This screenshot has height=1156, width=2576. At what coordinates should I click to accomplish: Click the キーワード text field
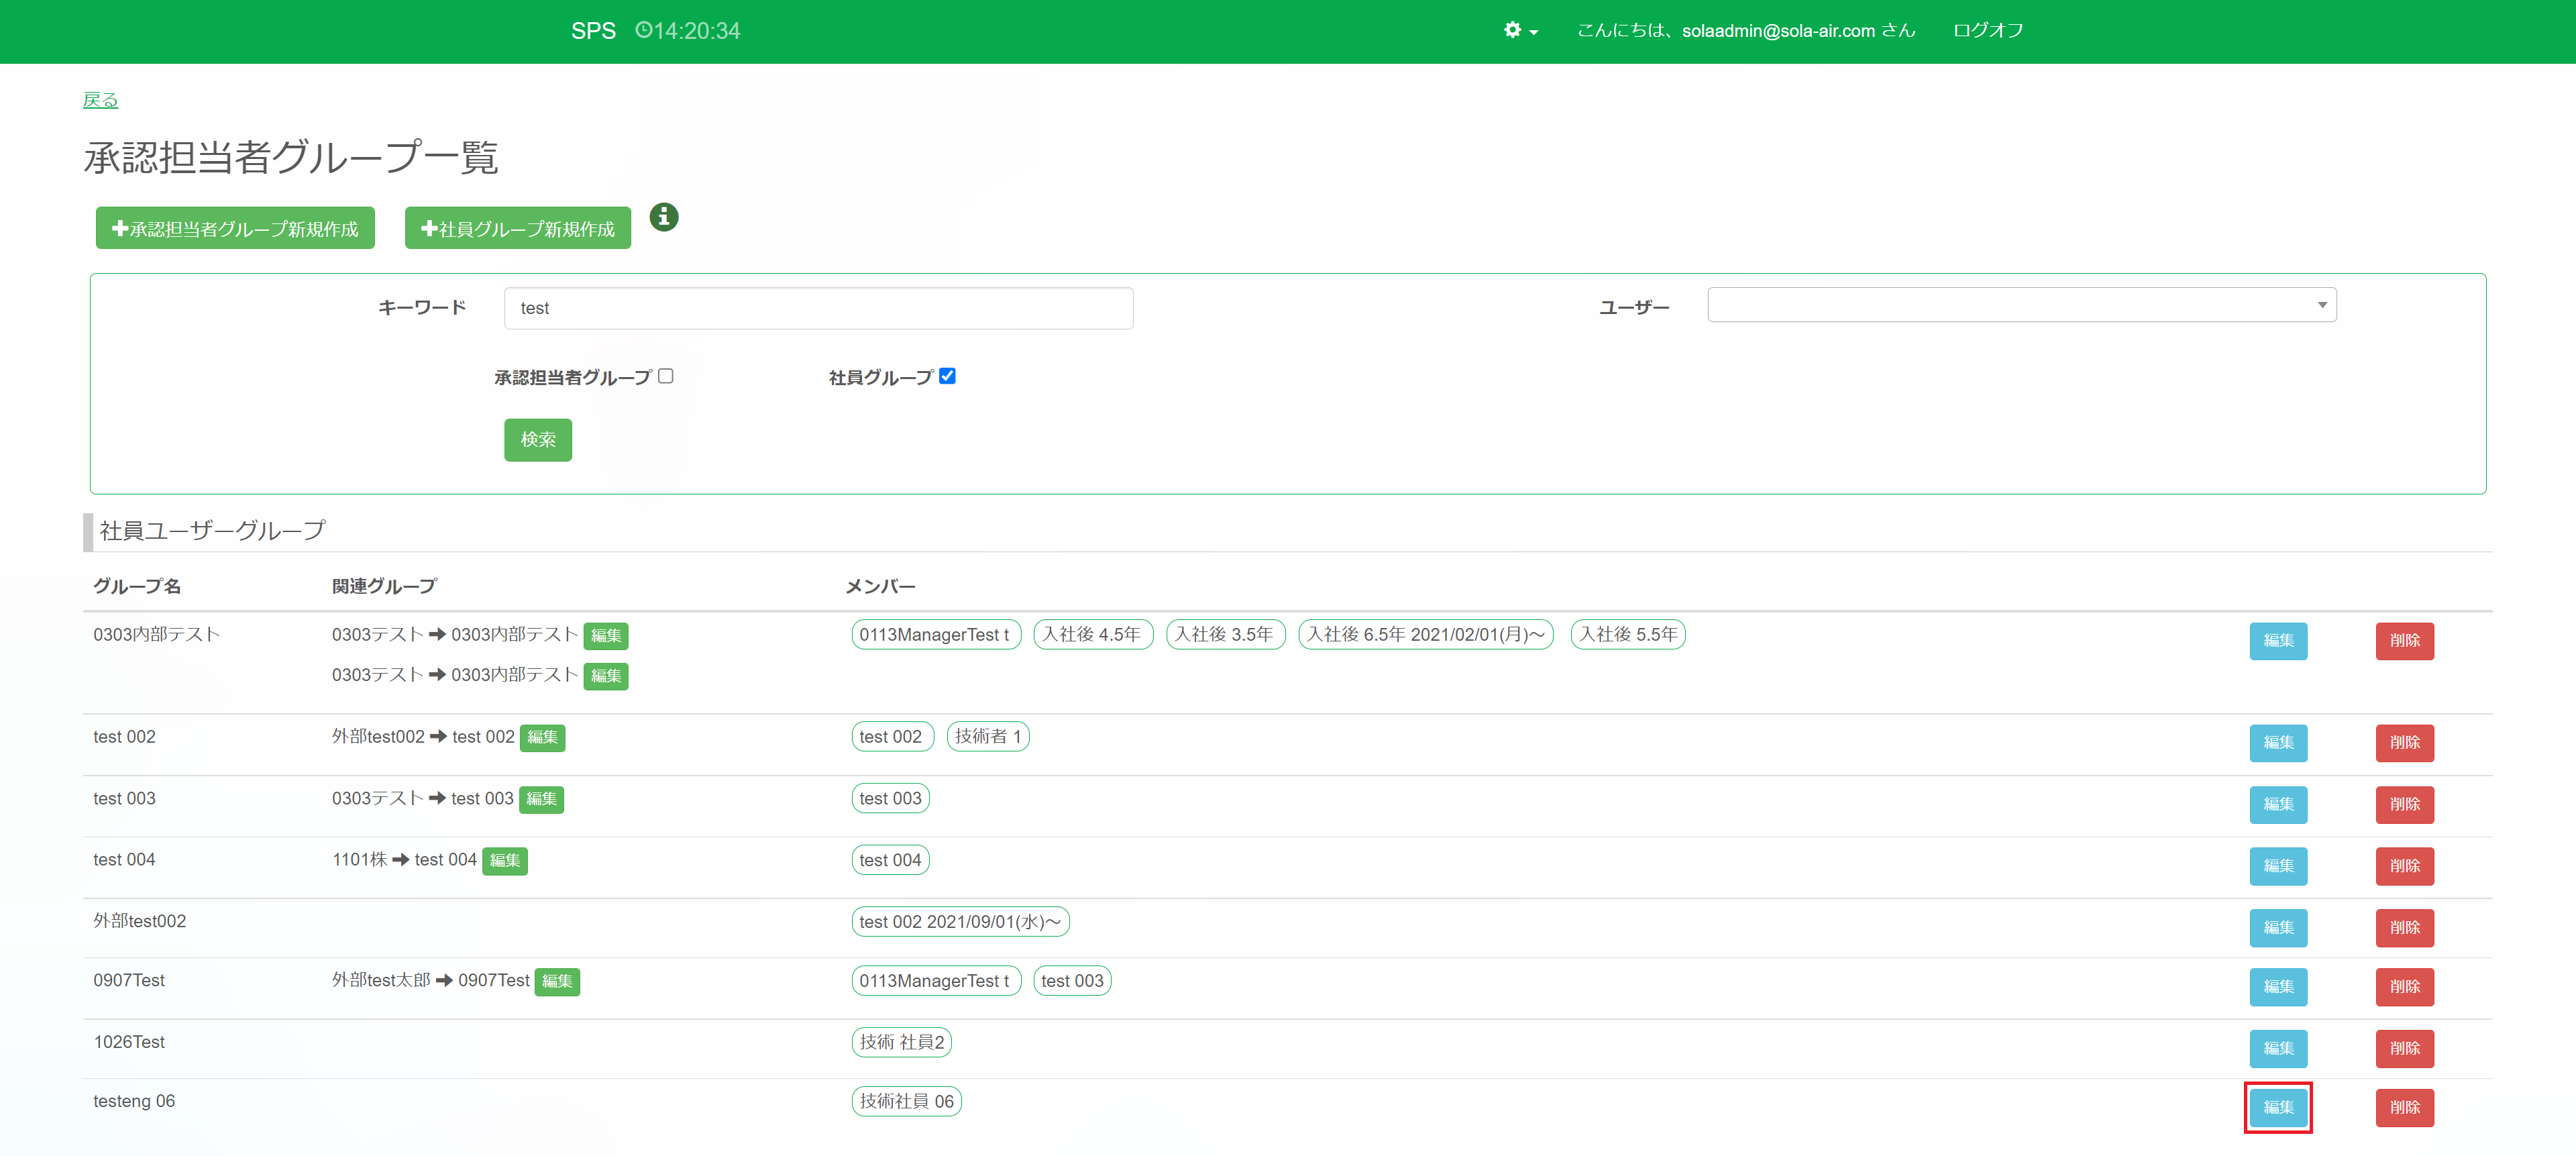click(818, 308)
